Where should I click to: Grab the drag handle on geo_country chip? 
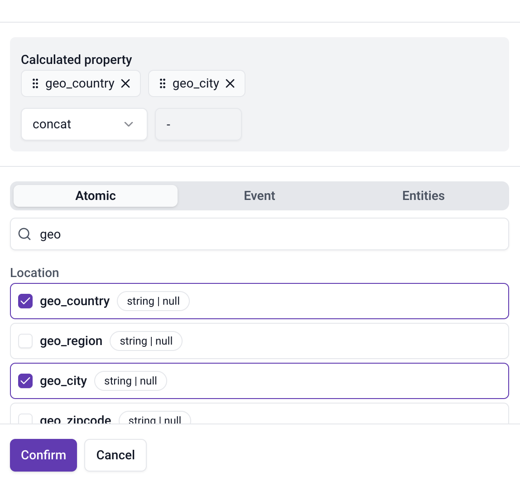click(35, 83)
